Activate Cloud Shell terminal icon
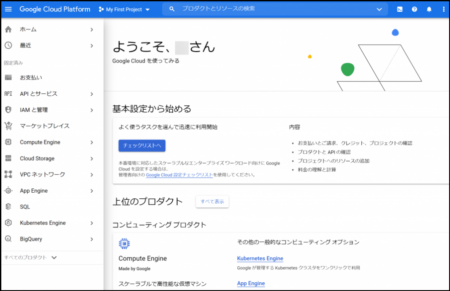Screen dimensions: 450x291 (x=399, y=9)
